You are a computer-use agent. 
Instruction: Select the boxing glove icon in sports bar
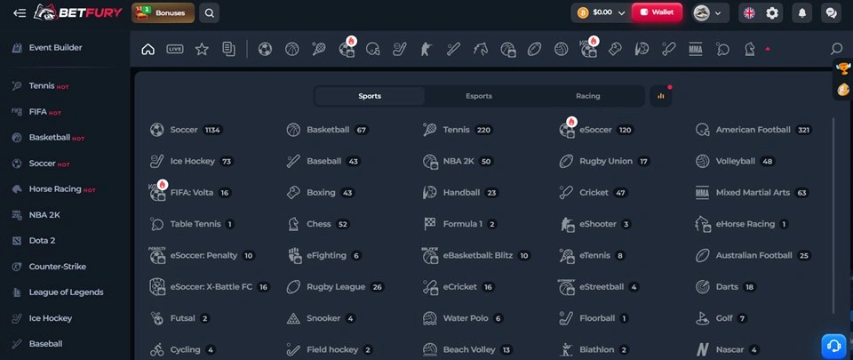pos(615,49)
